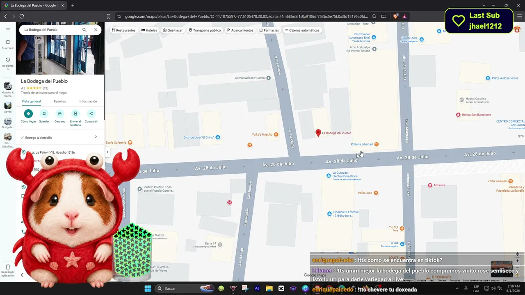
Task: Filter the map by Hoteles
Action: (149, 30)
